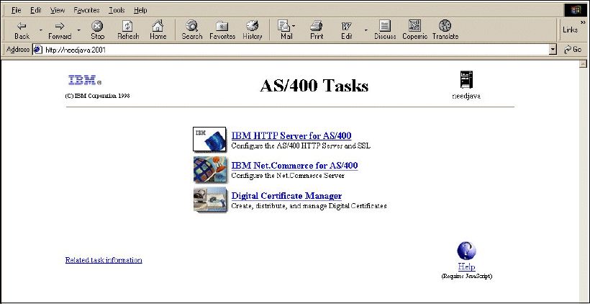Viewport: 590px width, 304px height.
Task: Click the Go button
Action: pyautogui.click(x=573, y=50)
